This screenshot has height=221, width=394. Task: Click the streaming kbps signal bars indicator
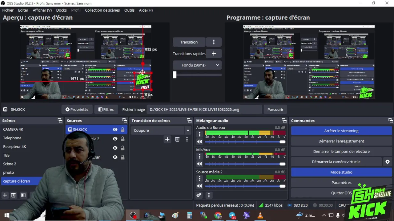(x=261, y=205)
